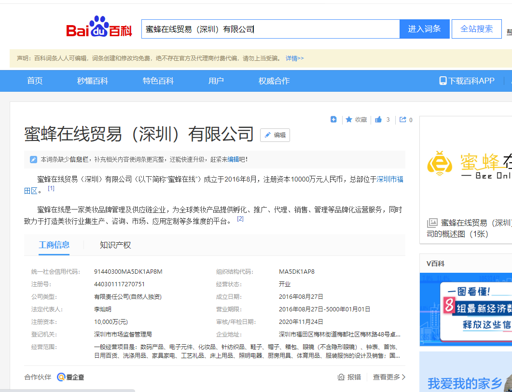Open 秒懂百科 navigation item

point(93,81)
